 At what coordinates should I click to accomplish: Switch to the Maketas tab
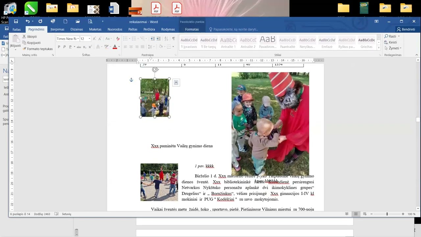[95, 29]
